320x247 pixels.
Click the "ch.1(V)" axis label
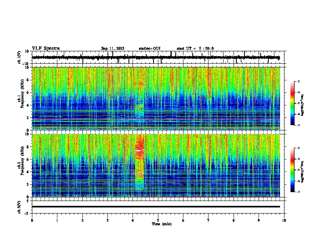(x=19, y=57)
